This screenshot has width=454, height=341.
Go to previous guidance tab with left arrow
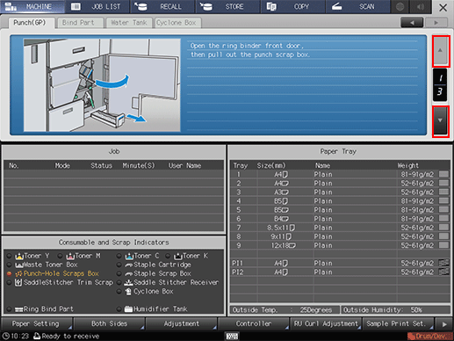point(412,23)
